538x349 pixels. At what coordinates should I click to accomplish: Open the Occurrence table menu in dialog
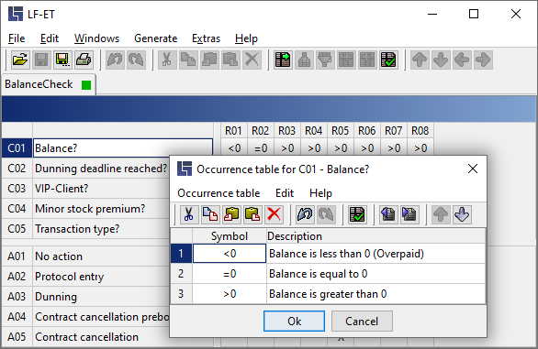(219, 193)
